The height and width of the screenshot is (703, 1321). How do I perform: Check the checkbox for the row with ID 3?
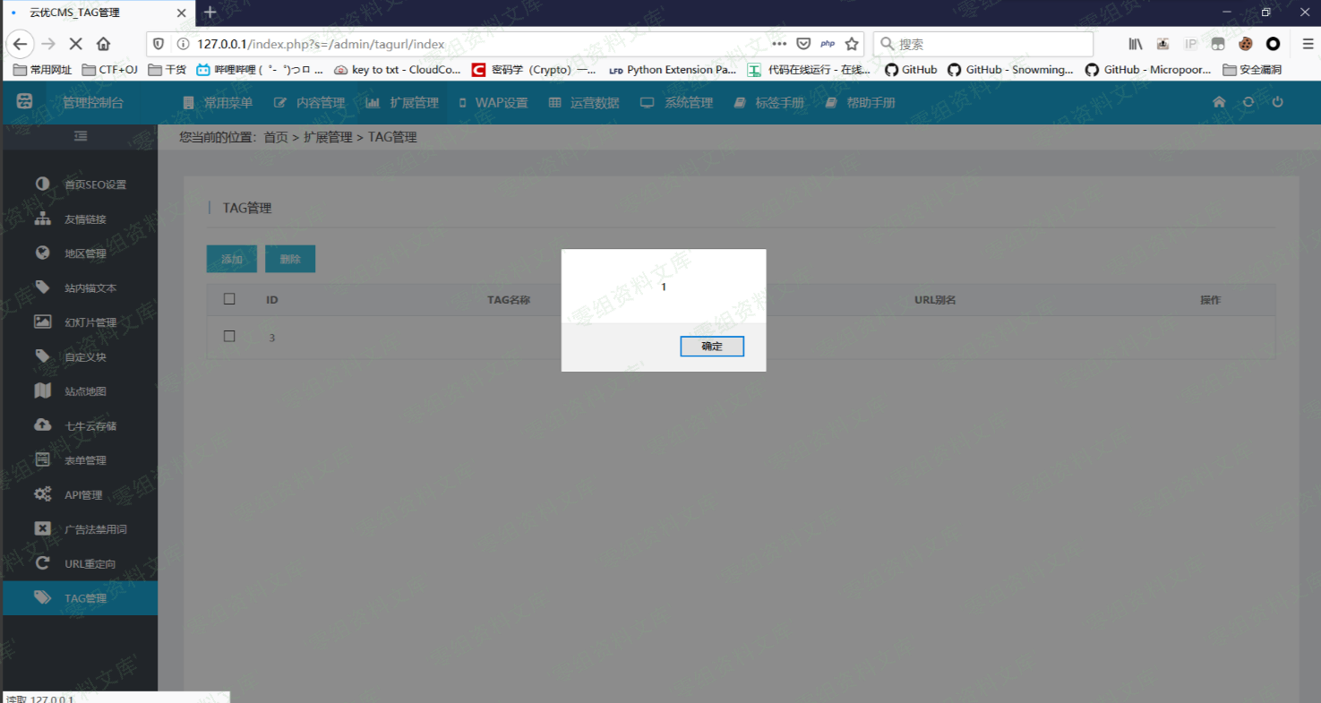point(229,337)
